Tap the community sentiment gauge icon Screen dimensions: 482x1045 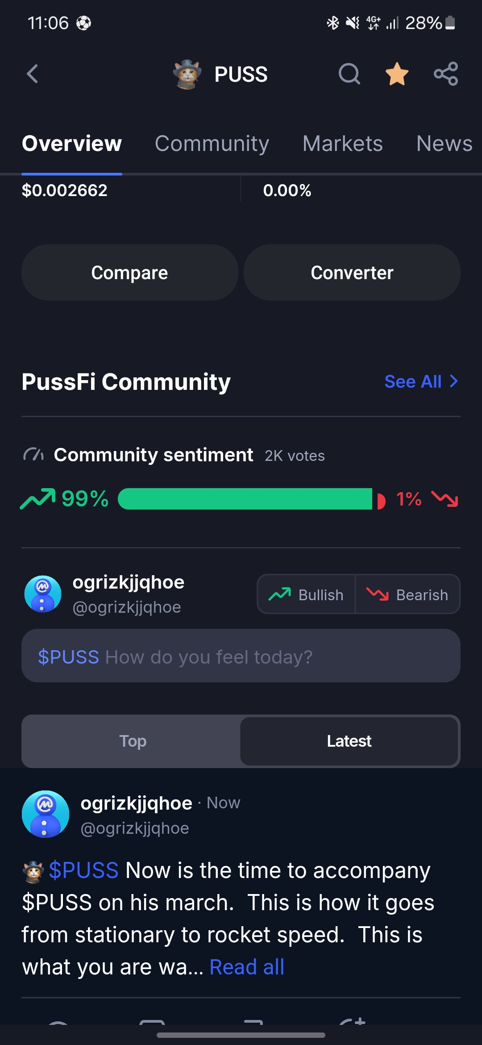(33, 455)
